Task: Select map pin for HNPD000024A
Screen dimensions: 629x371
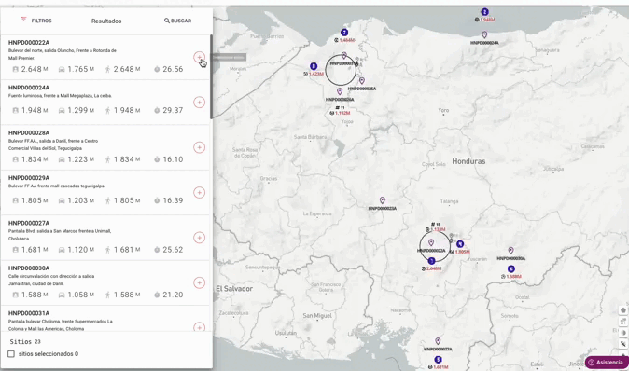Action: point(484,35)
